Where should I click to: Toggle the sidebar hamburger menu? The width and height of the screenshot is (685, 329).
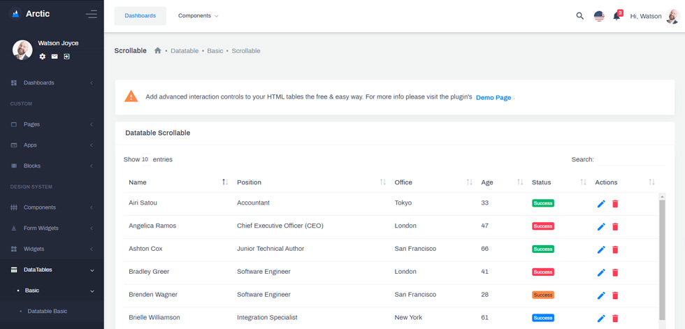92,14
